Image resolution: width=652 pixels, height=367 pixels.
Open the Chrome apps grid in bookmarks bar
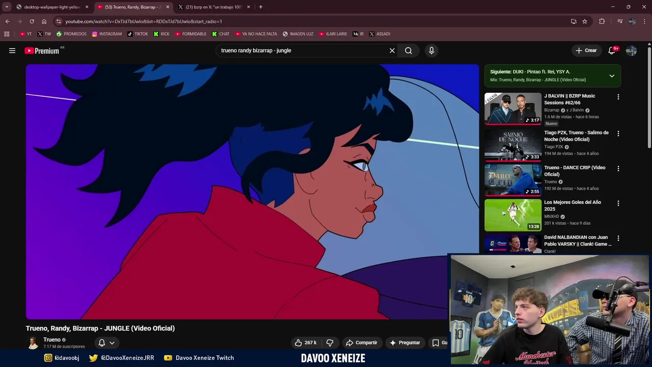point(7,34)
